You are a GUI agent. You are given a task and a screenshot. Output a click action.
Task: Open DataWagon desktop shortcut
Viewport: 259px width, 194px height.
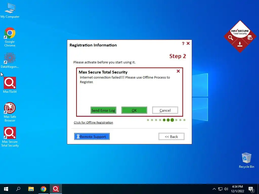(x=10, y=60)
